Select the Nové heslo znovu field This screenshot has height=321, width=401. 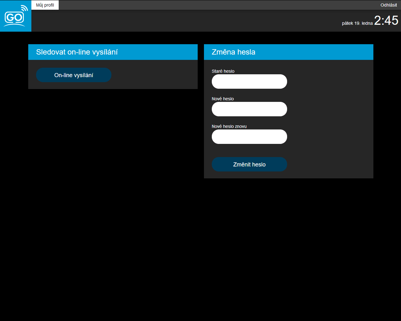pyautogui.click(x=249, y=137)
